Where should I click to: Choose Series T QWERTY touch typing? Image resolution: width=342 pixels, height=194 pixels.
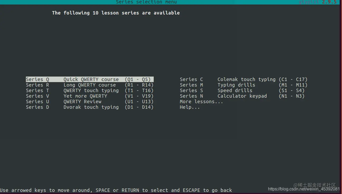[x=90, y=91]
